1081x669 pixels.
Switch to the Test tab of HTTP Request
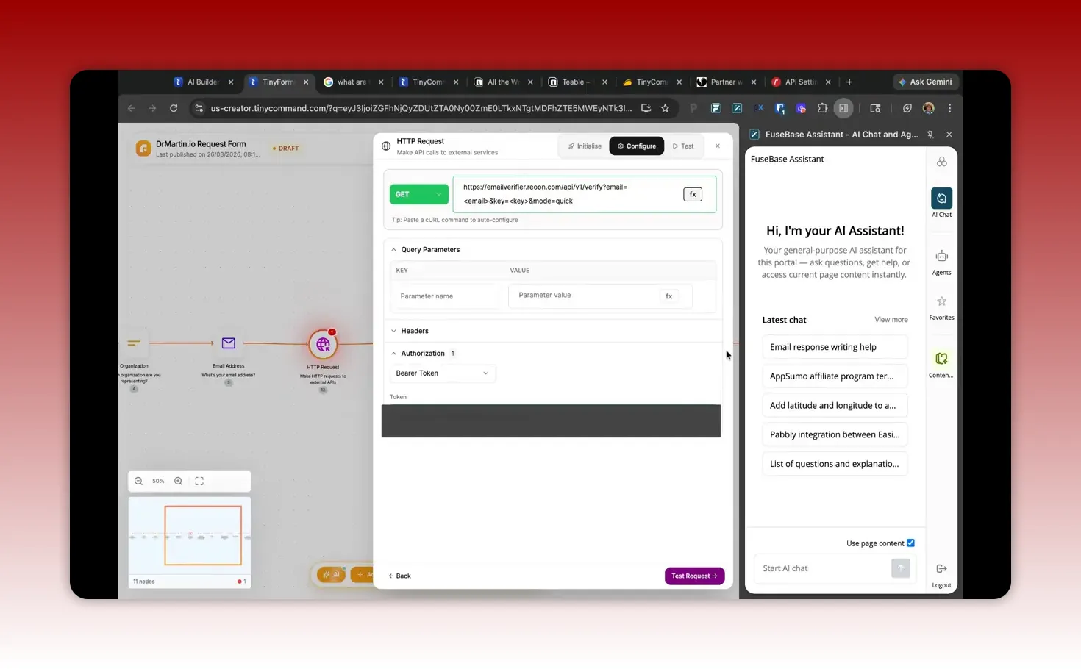[683, 146]
